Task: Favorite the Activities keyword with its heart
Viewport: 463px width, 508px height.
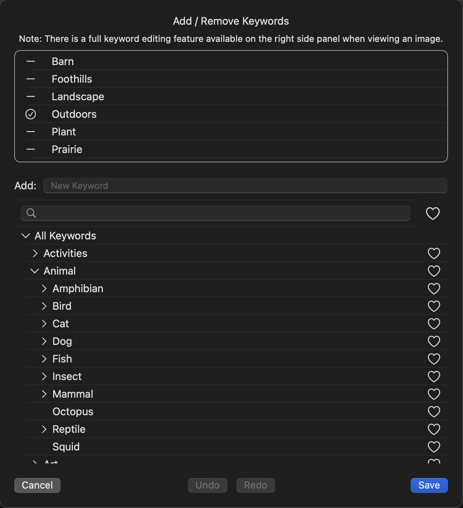Action: pos(433,254)
